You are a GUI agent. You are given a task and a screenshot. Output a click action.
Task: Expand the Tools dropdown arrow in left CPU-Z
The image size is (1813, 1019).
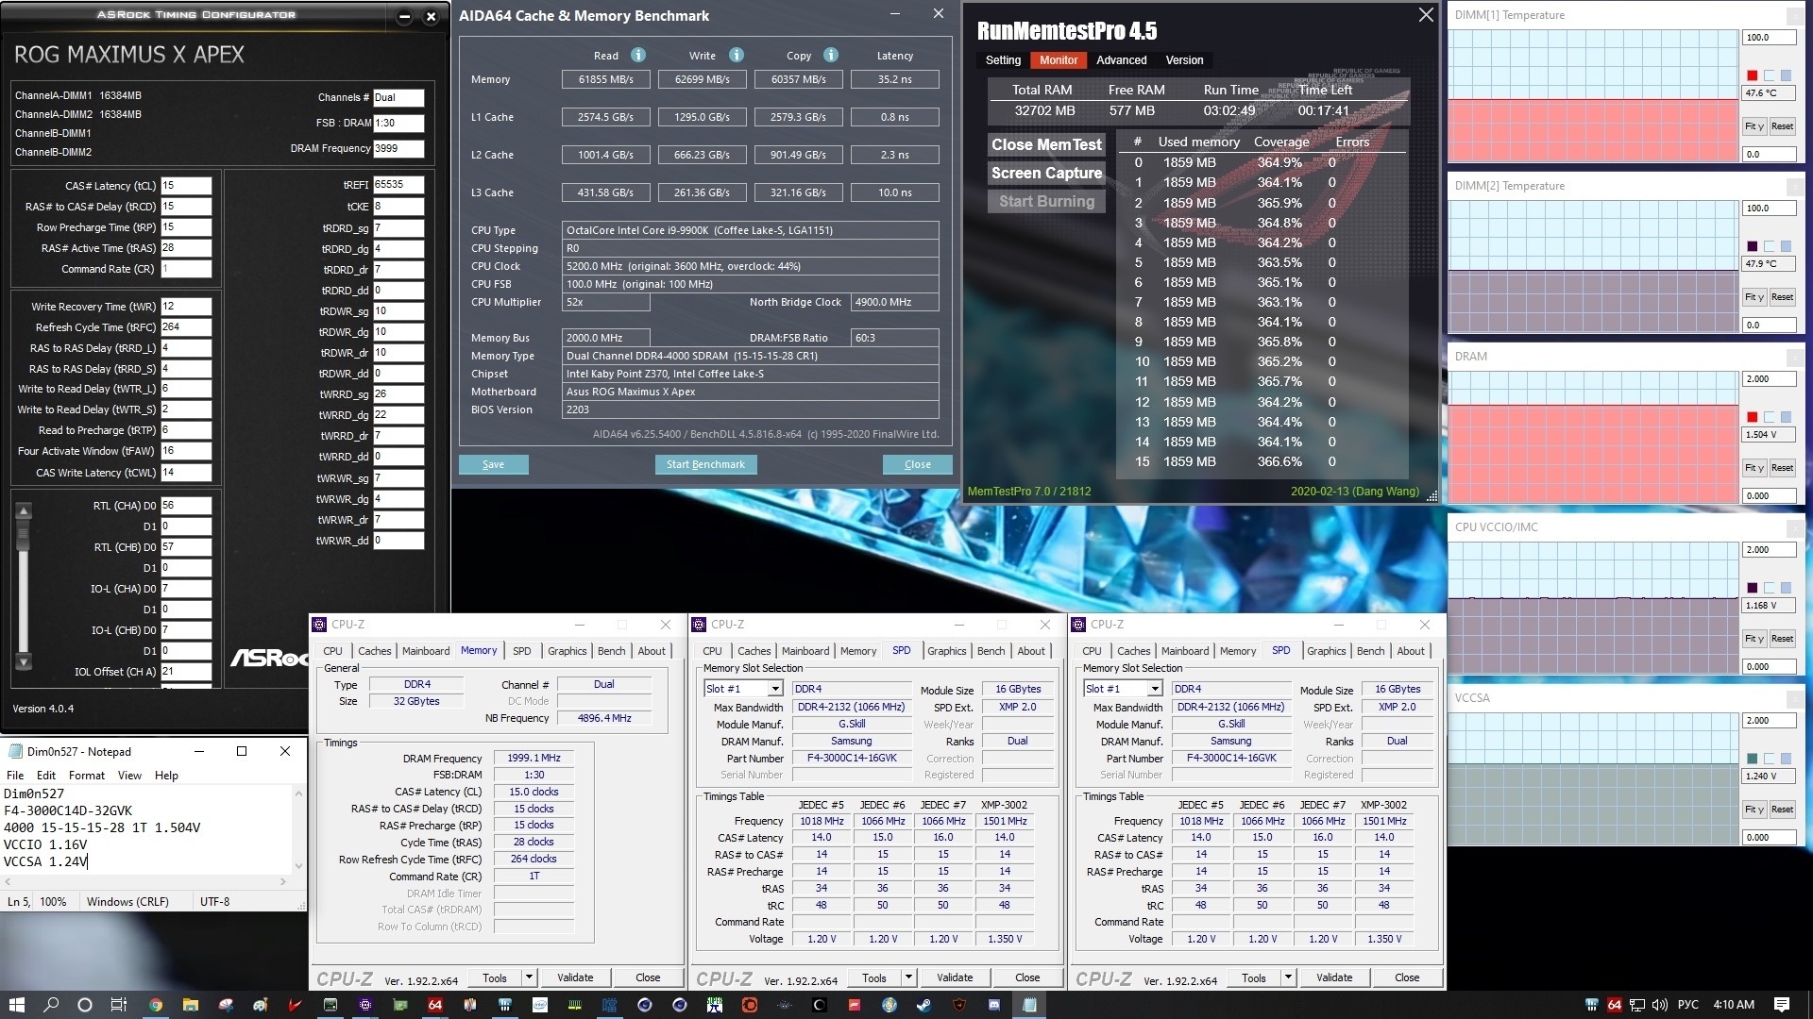click(x=529, y=977)
